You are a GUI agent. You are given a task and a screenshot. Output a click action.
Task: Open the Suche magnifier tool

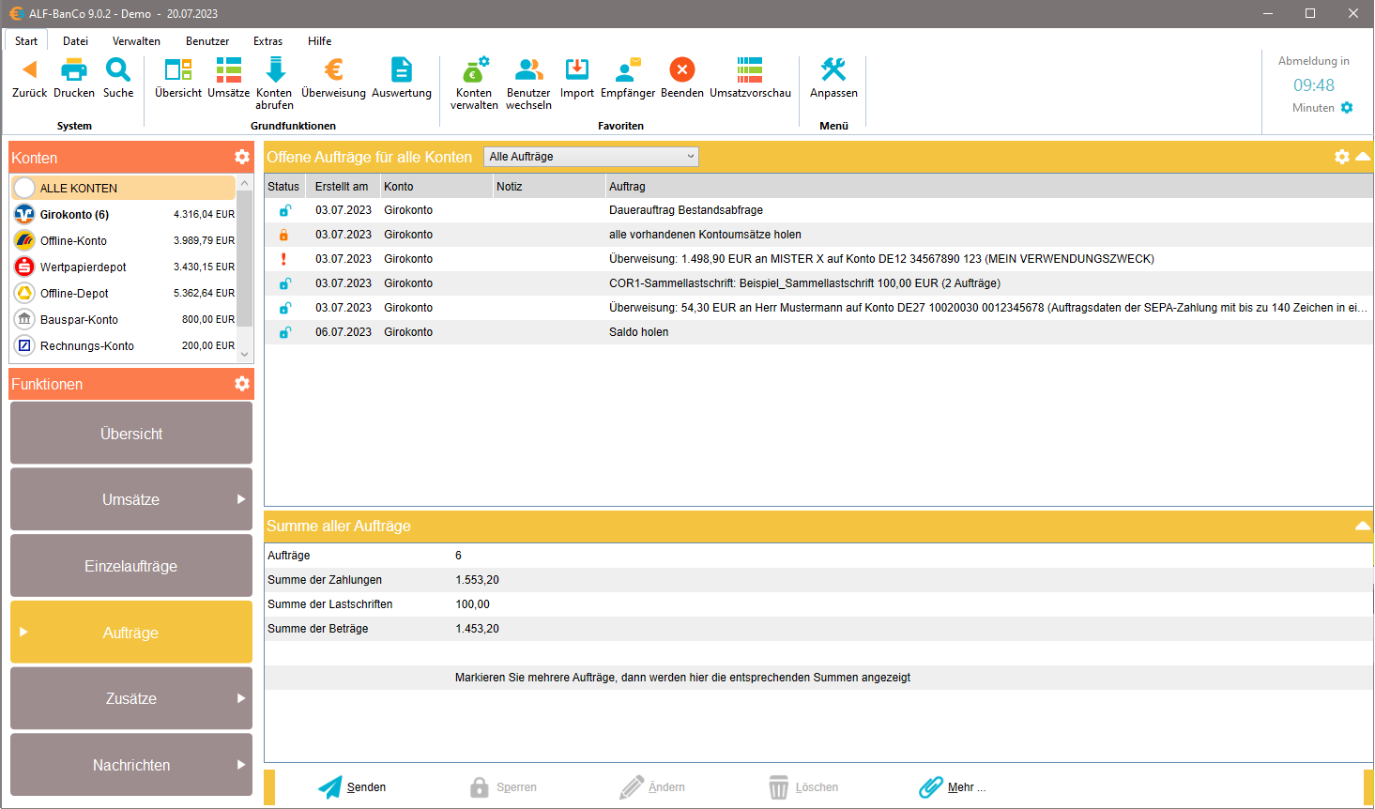tap(118, 69)
